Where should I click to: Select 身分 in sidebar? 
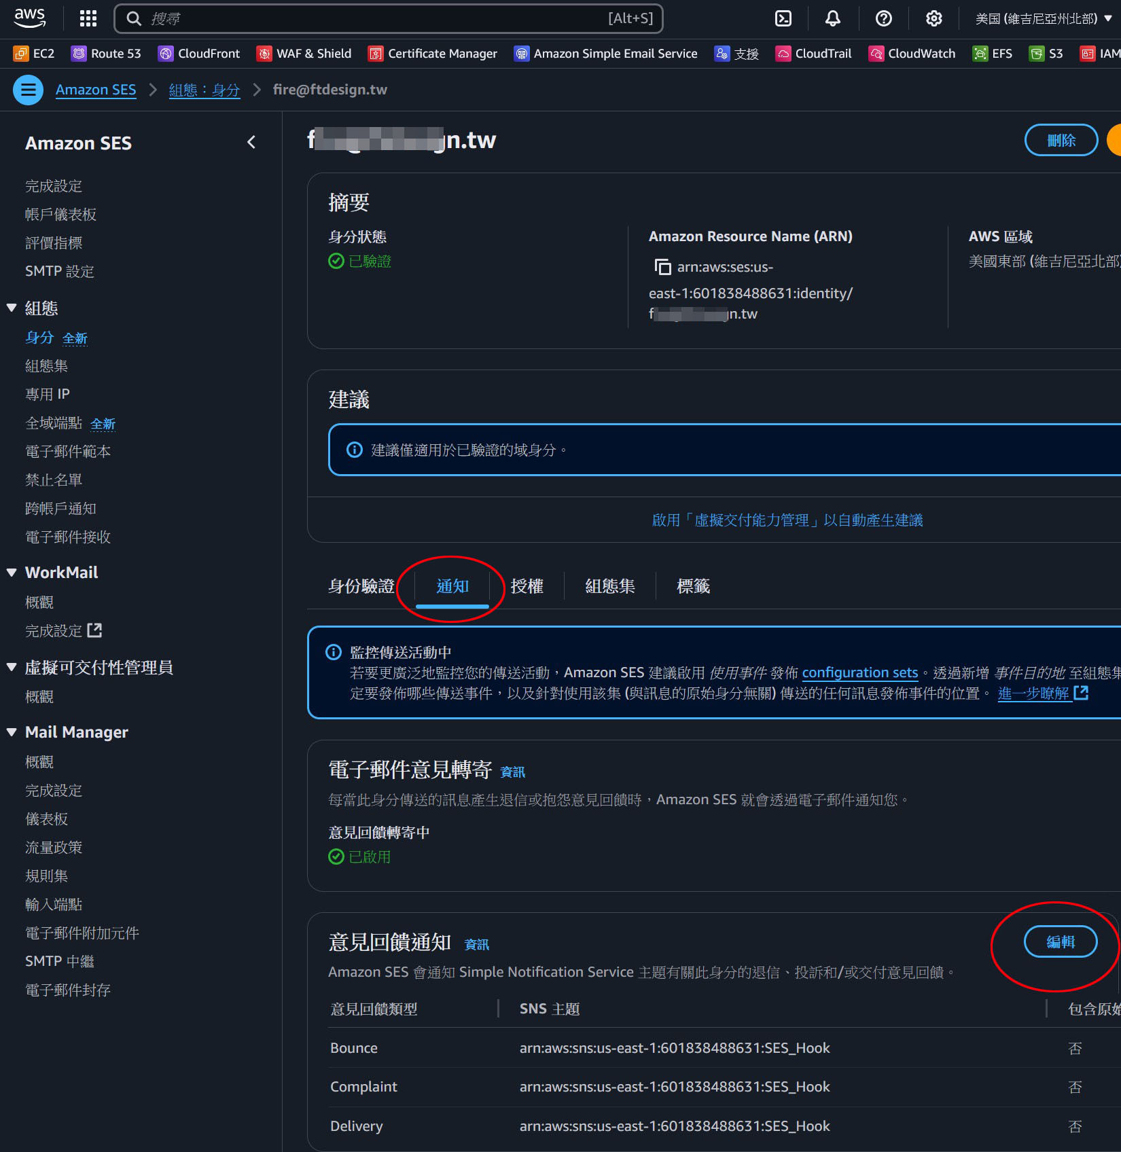click(39, 338)
